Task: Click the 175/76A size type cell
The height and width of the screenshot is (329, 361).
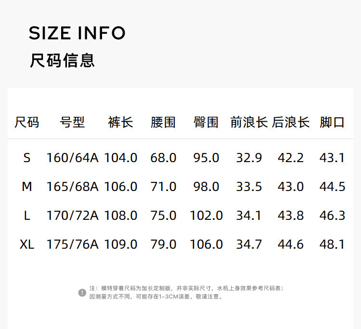Action: click(72, 244)
